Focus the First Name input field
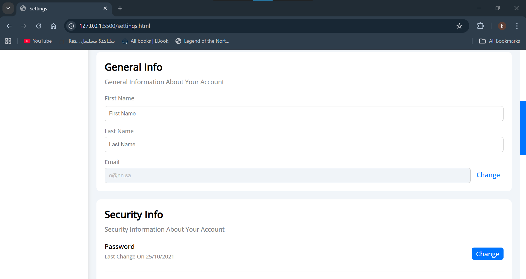Screen dimensions: 526x279 tap(304, 114)
